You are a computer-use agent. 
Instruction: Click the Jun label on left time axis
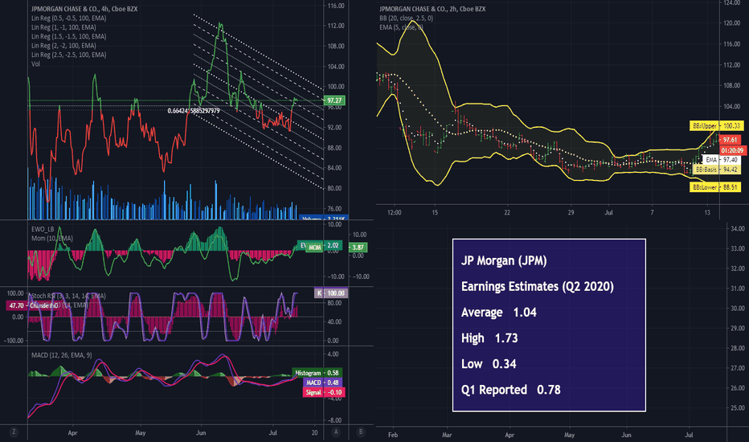[x=201, y=433]
